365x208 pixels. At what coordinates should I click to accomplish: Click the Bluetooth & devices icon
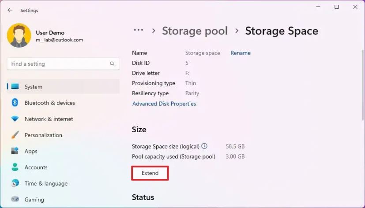(15, 103)
